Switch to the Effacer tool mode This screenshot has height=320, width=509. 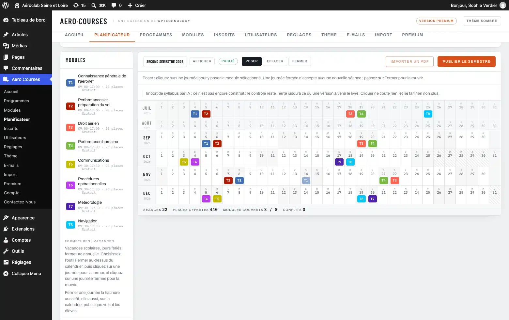[275, 61]
